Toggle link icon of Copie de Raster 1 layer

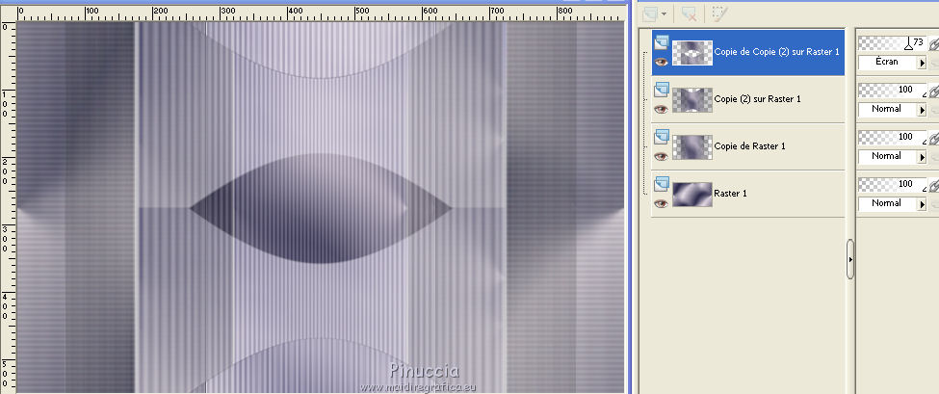[933, 138]
